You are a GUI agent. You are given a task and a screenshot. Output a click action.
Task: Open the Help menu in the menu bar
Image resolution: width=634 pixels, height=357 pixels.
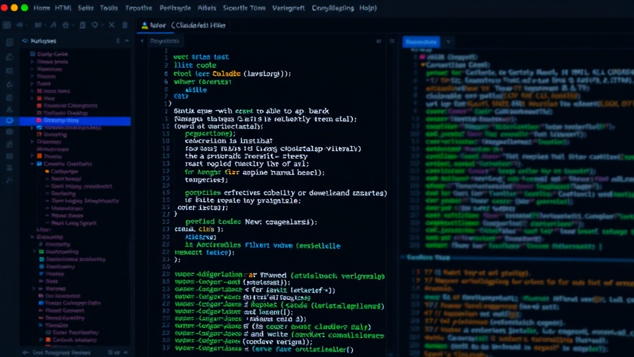(368, 7)
